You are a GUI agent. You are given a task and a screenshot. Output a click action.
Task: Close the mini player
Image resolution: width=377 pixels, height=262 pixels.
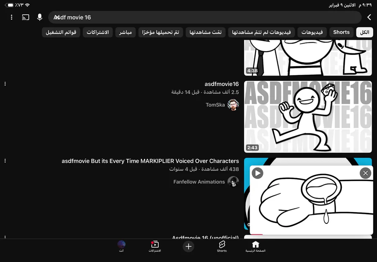pos(365,173)
